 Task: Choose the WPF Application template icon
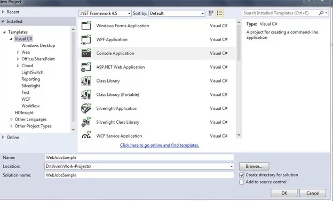(x=86, y=39)
